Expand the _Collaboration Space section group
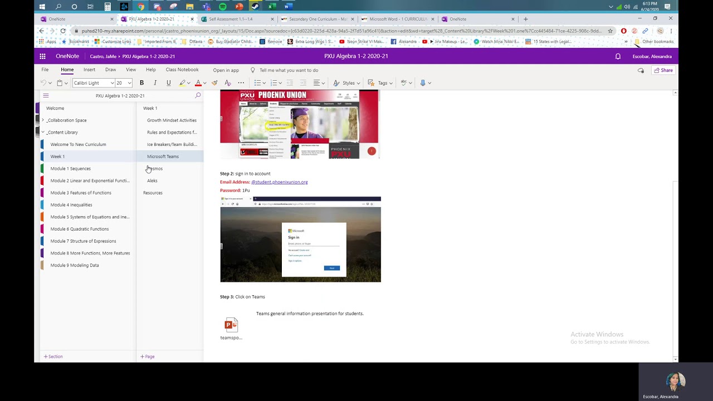713x401 pixels. click(43, 120)
